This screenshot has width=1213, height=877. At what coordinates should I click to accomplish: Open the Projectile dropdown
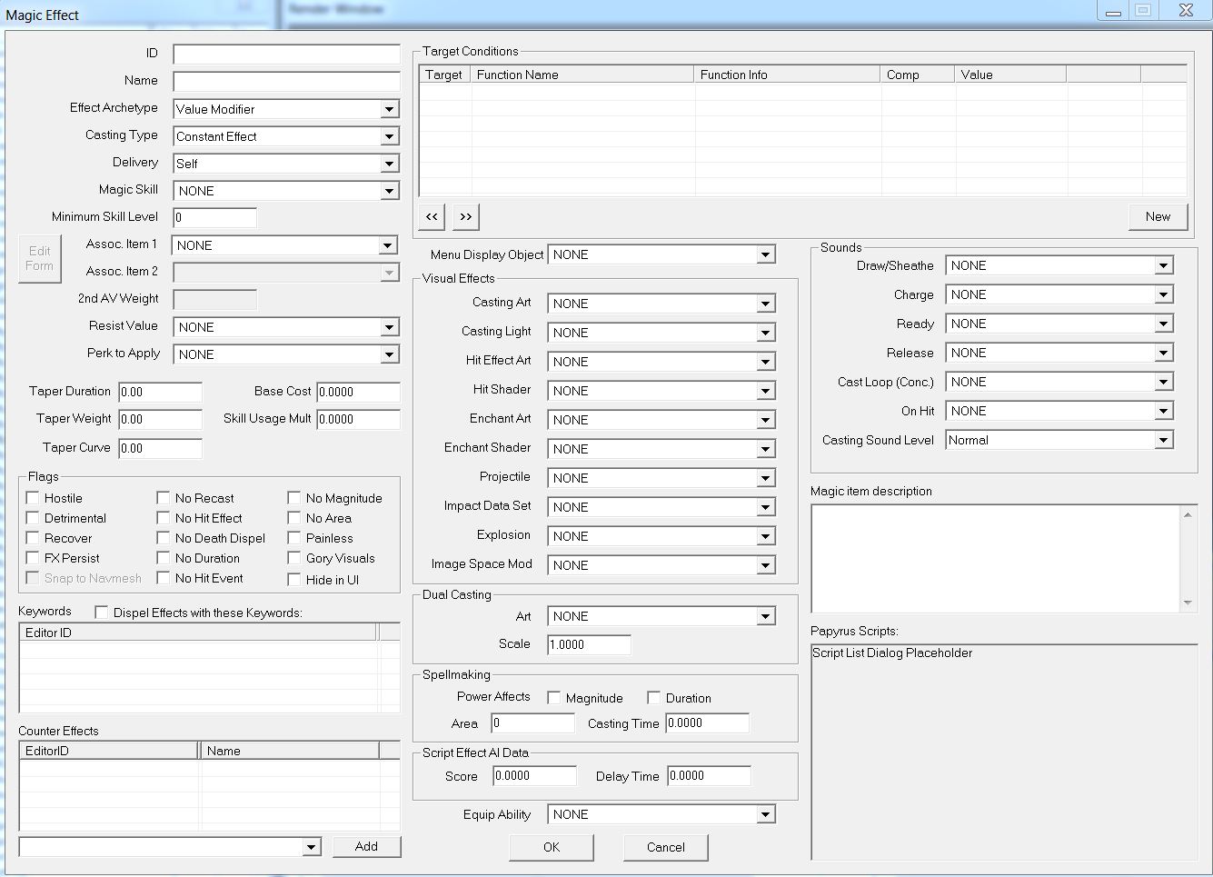[766, 478]
